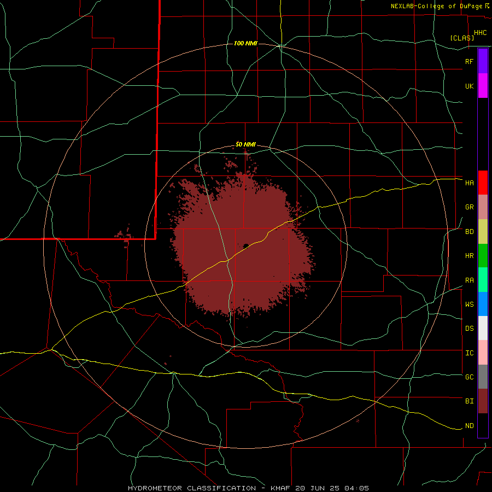The image size is (492, 492).
Task: Click the 100 NMI range ring label
Action: tap(245, 43)
